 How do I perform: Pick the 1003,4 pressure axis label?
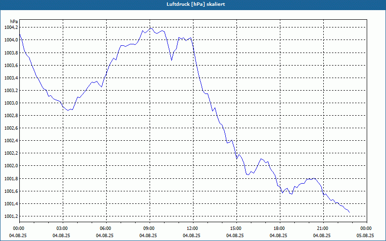tap(11, 78)
